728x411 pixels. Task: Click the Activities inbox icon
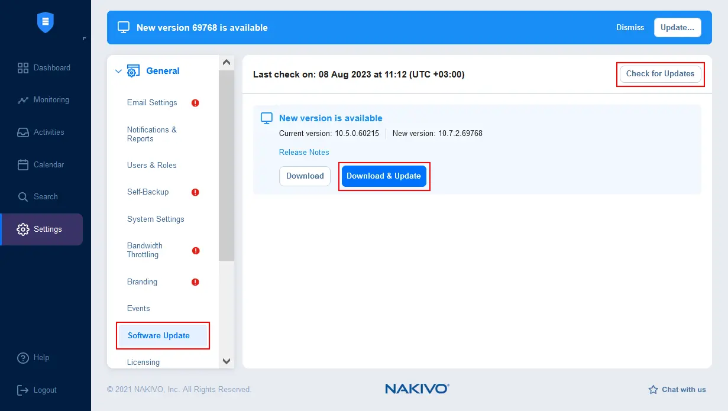[x=23, y=132]
